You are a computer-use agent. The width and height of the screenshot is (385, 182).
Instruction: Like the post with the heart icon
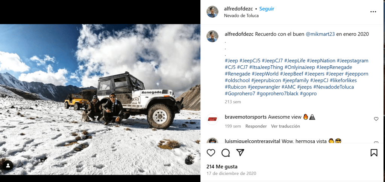(211, 153)
